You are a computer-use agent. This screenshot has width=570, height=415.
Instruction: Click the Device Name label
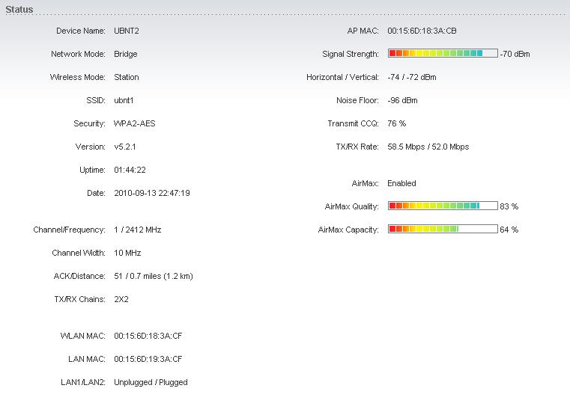(x=81, y=31)
